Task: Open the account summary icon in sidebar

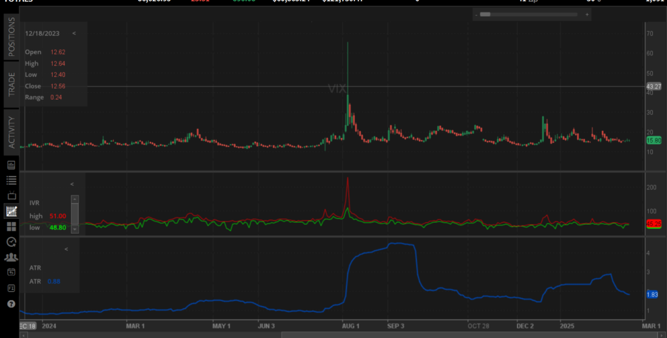Action: [x=11, y=165]
